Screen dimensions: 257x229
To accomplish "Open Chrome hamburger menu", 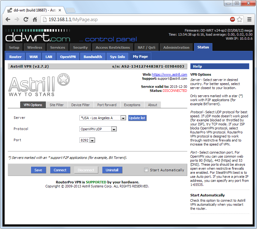I will point(249,19).
